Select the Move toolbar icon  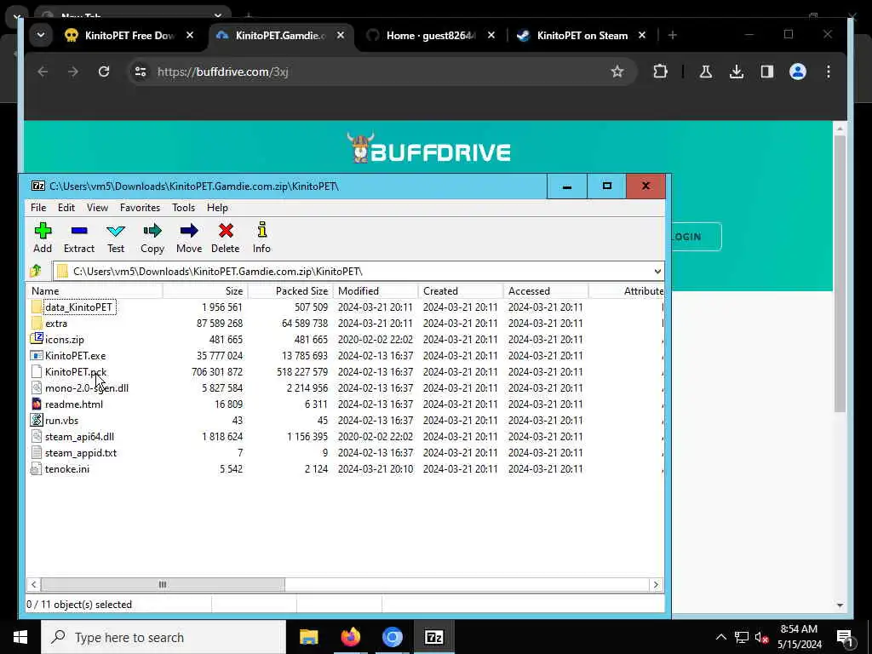pos(189,238)
